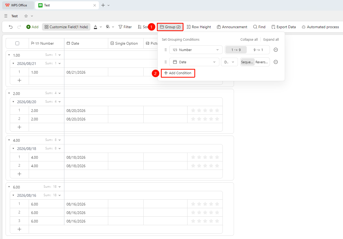Select the 1 -> 9 sort order
Screen dimensions: 343x239
236,50
